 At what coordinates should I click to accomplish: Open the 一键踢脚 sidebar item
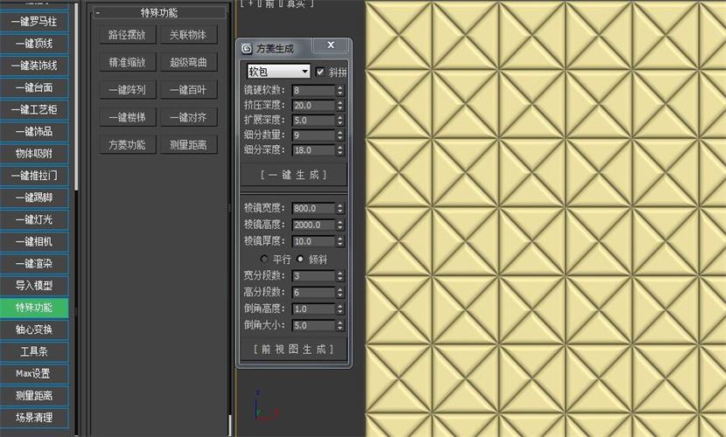click(34, 198)
